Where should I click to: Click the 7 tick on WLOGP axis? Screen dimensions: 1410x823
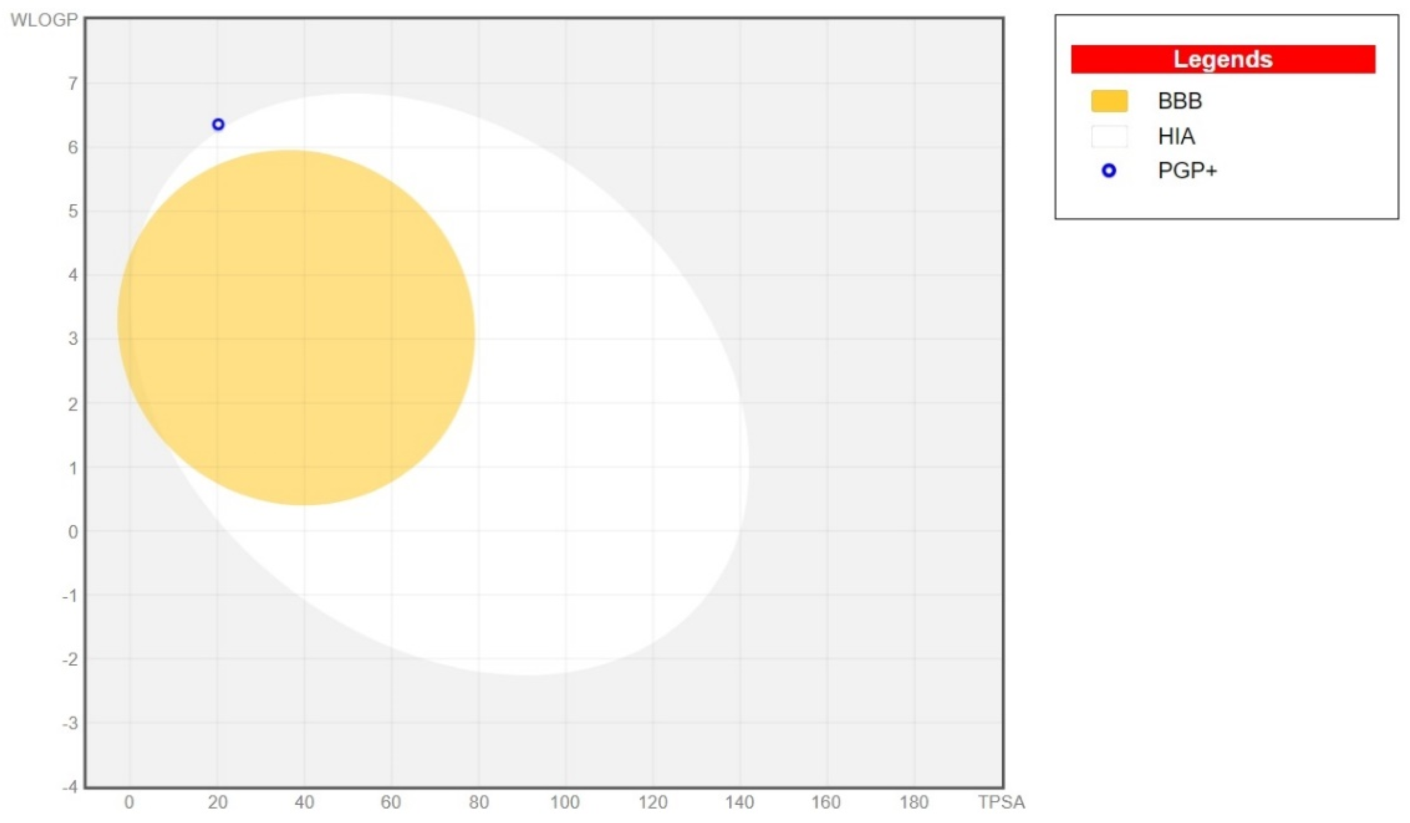point(73,84)
